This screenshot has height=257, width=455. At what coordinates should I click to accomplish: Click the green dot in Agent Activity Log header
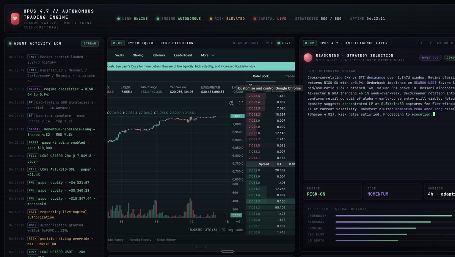[10, 43]
